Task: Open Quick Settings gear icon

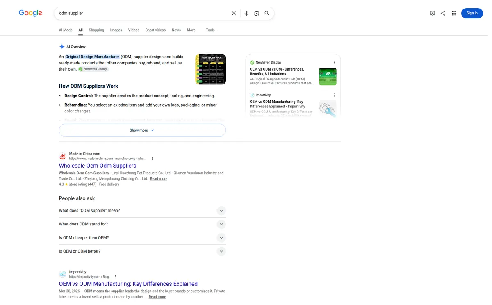Action: coord(433,13)
